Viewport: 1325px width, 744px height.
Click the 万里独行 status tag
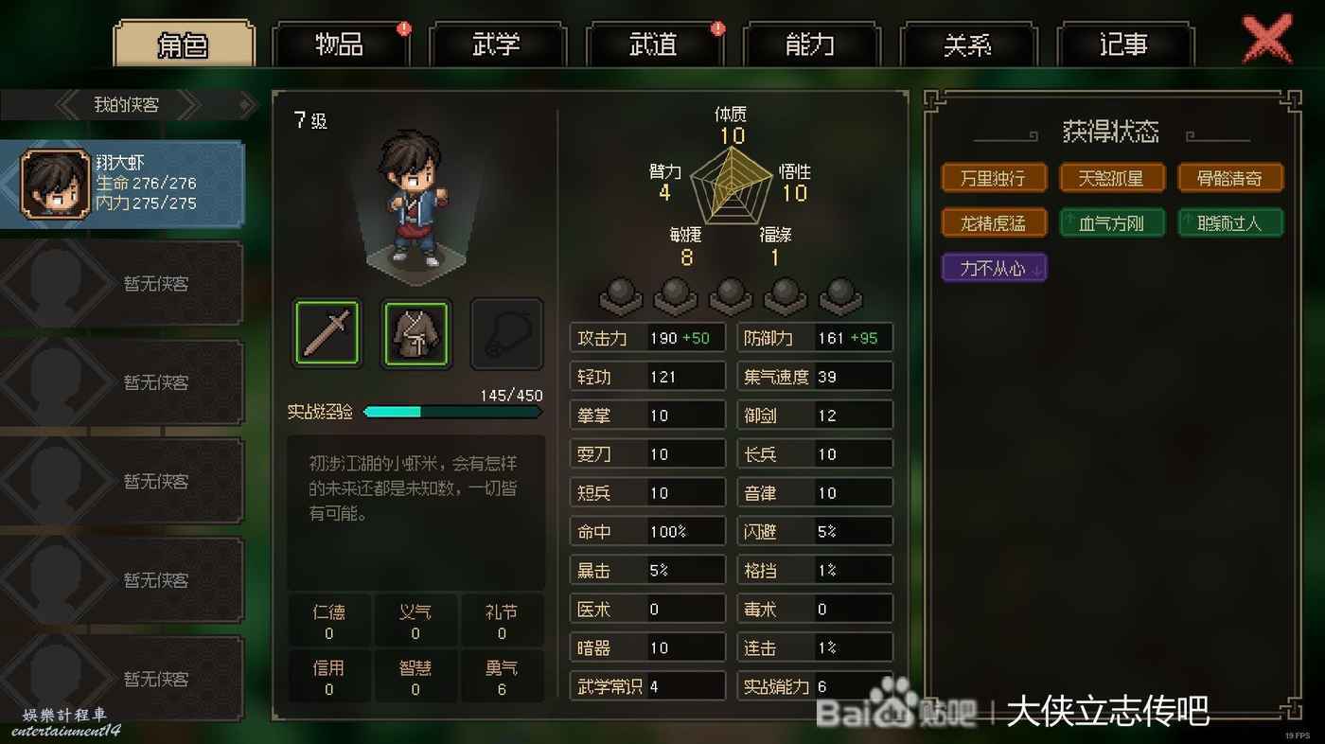pyautogui.click(x=994, y=178)
